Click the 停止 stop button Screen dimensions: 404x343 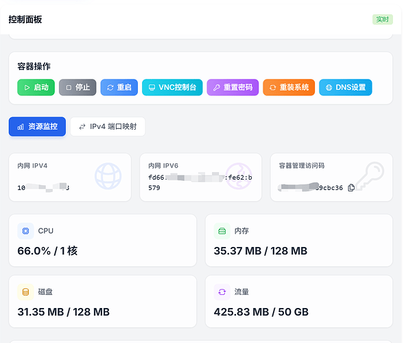tap(78, 87)
